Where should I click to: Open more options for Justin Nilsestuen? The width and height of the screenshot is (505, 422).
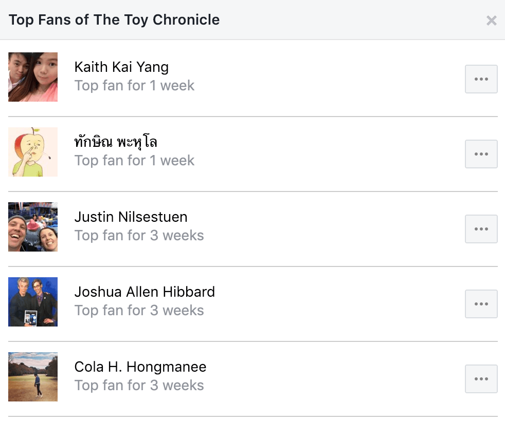[x=481, y=229]
